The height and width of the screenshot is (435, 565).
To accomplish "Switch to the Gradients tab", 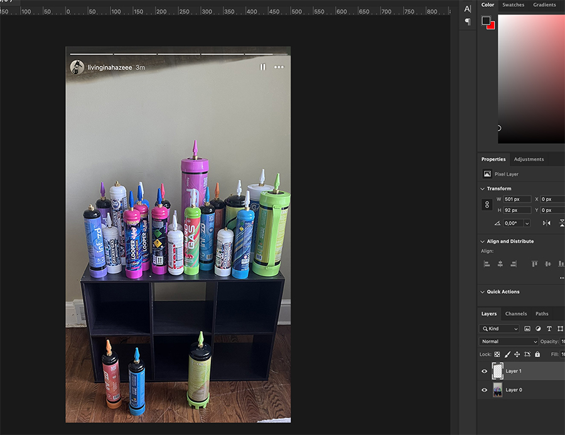I will coord(544,4).
